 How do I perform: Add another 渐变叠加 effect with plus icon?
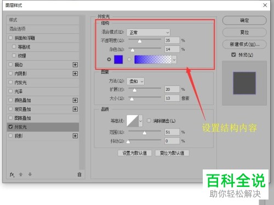coord(75,109)
